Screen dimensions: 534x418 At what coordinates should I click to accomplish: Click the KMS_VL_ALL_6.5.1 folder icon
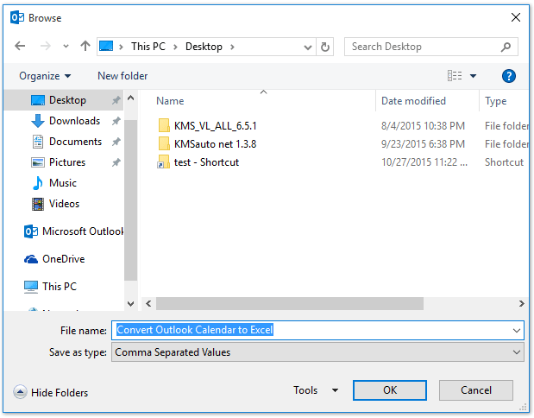[x=164, y=125]
